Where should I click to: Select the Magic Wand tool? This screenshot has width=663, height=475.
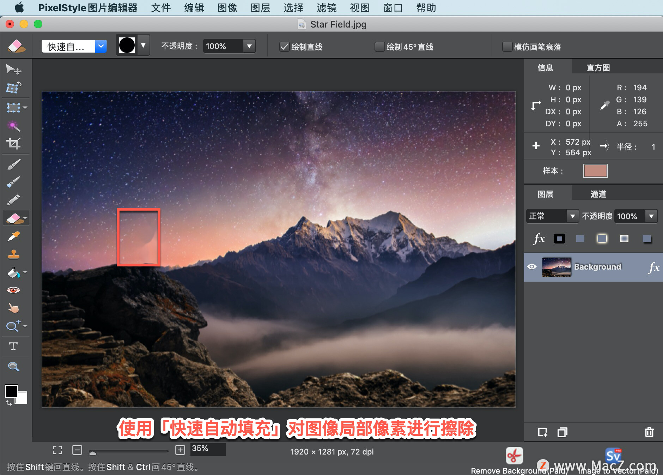(x=13, y=126)
